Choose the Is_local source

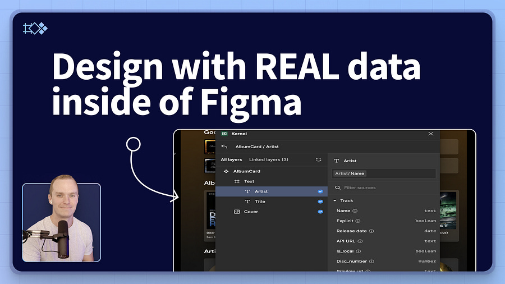pyautogui.click(x=386, y=251)
